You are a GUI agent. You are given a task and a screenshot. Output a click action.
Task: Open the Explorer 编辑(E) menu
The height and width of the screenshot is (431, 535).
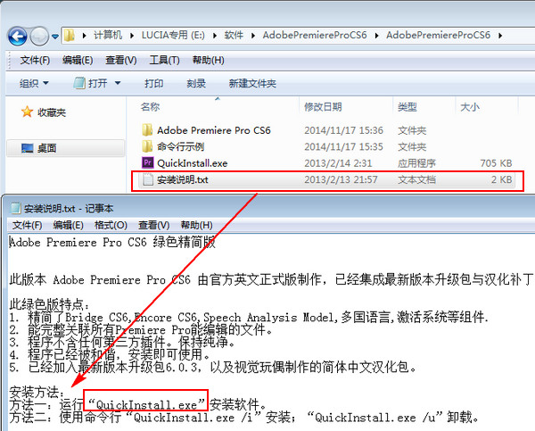[x=78, y=61]
